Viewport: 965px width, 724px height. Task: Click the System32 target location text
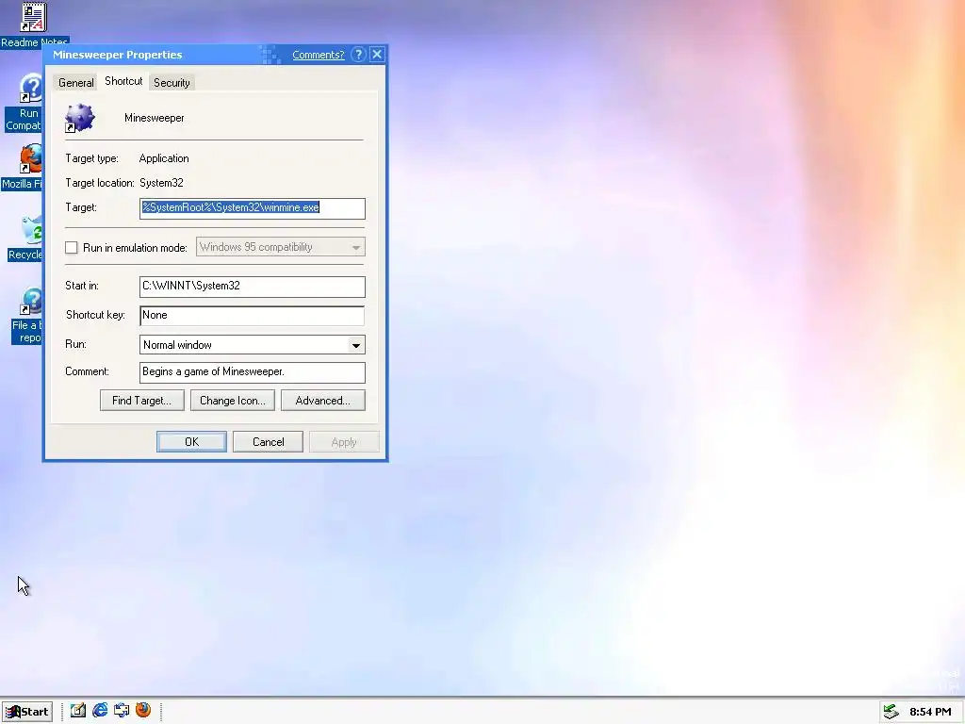pyautogui.click(x=161, y=183)
